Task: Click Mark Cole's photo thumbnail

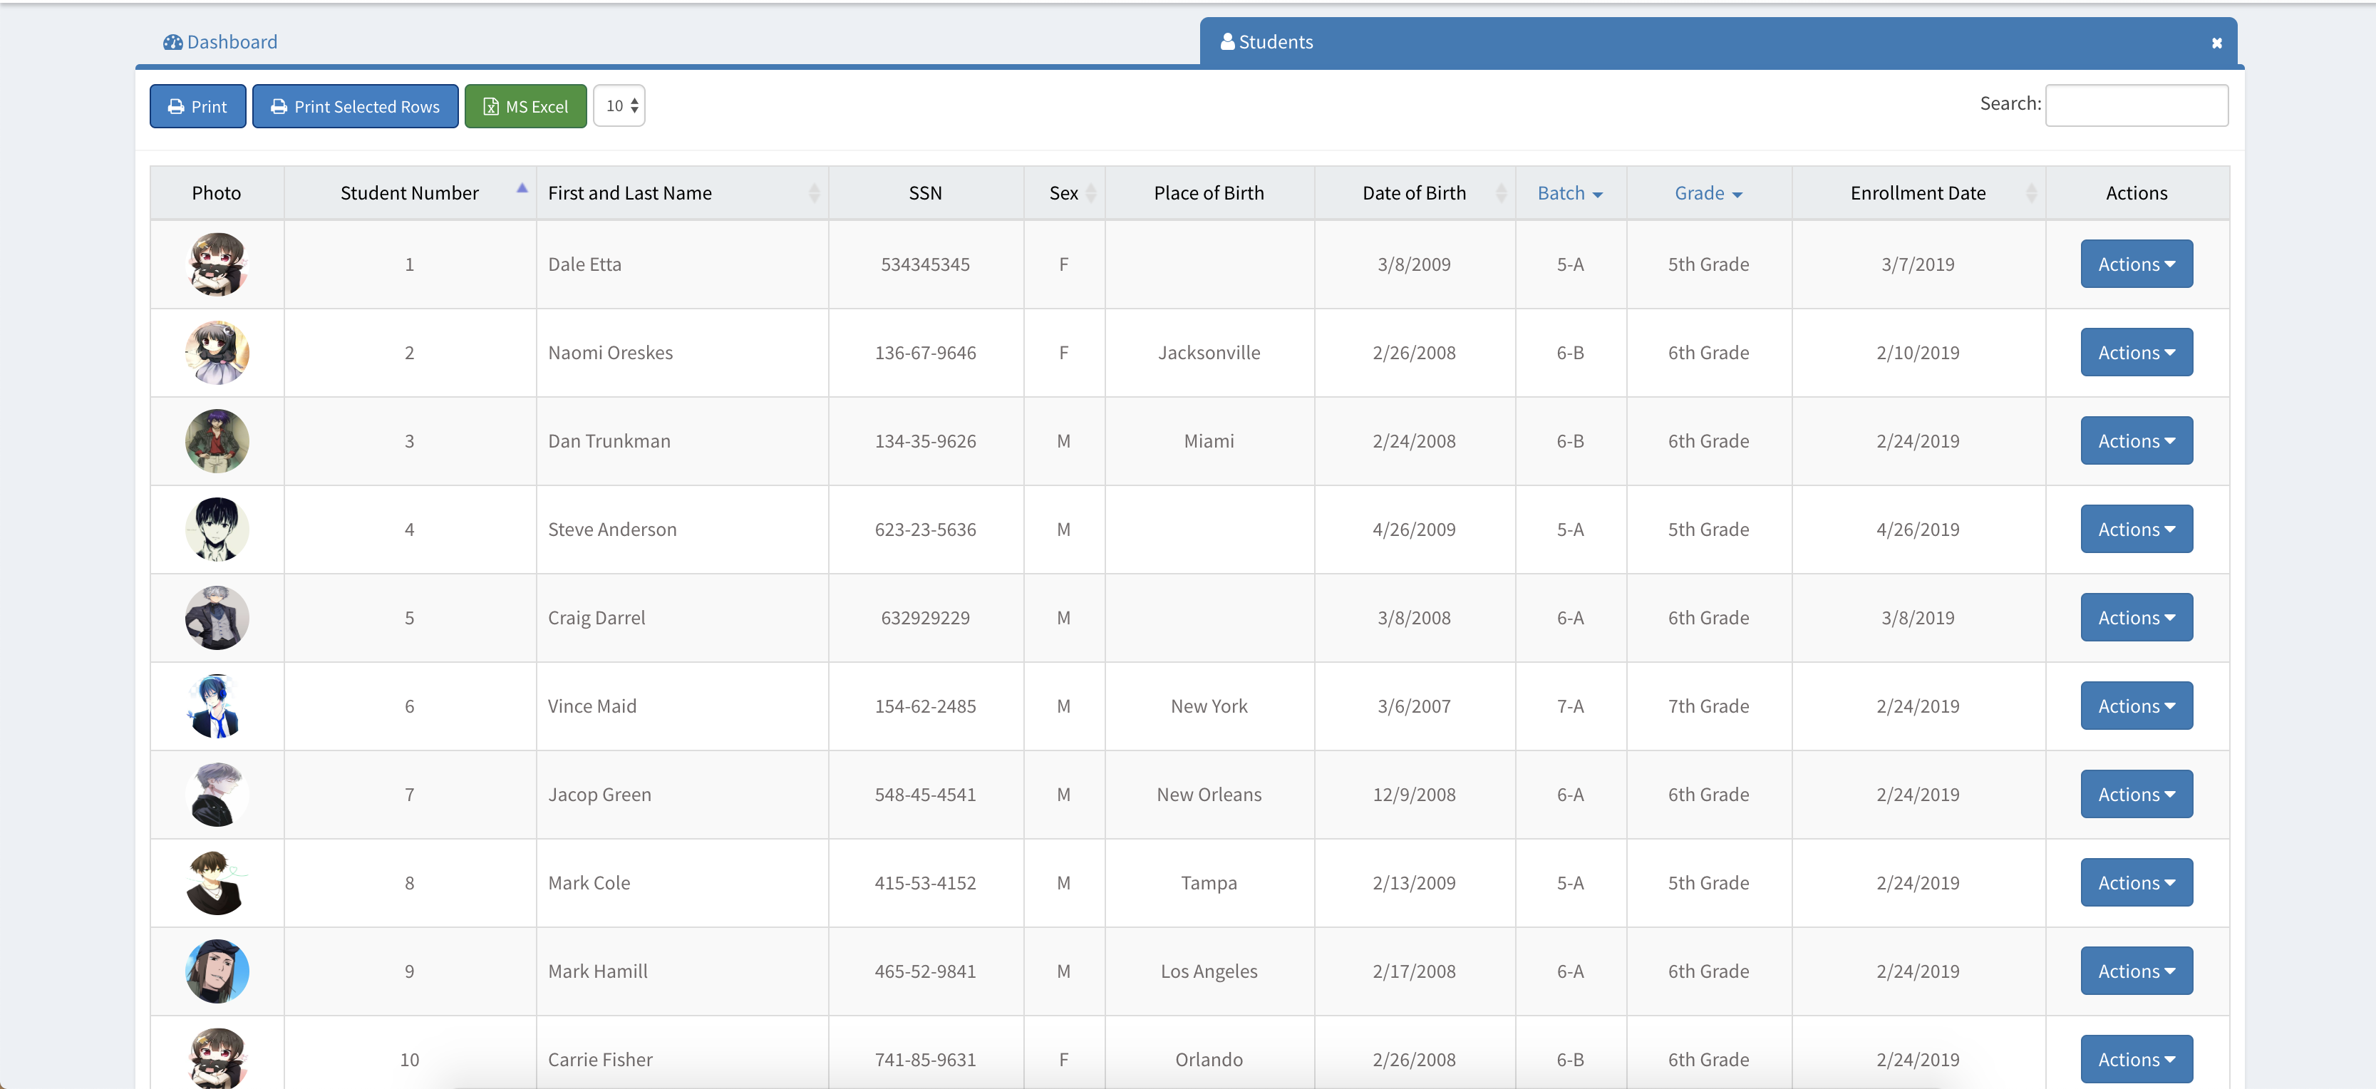Action: 217,882
